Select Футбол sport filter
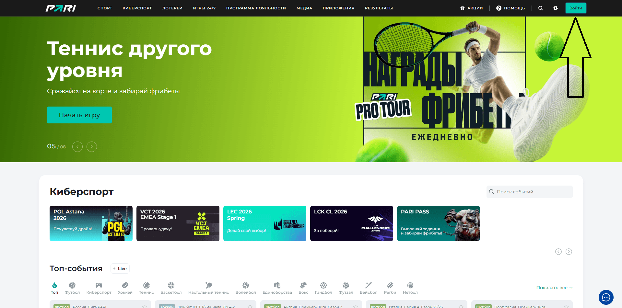Image resolution: width=622 pixels, height=308 pixels. tap(72, 288)
